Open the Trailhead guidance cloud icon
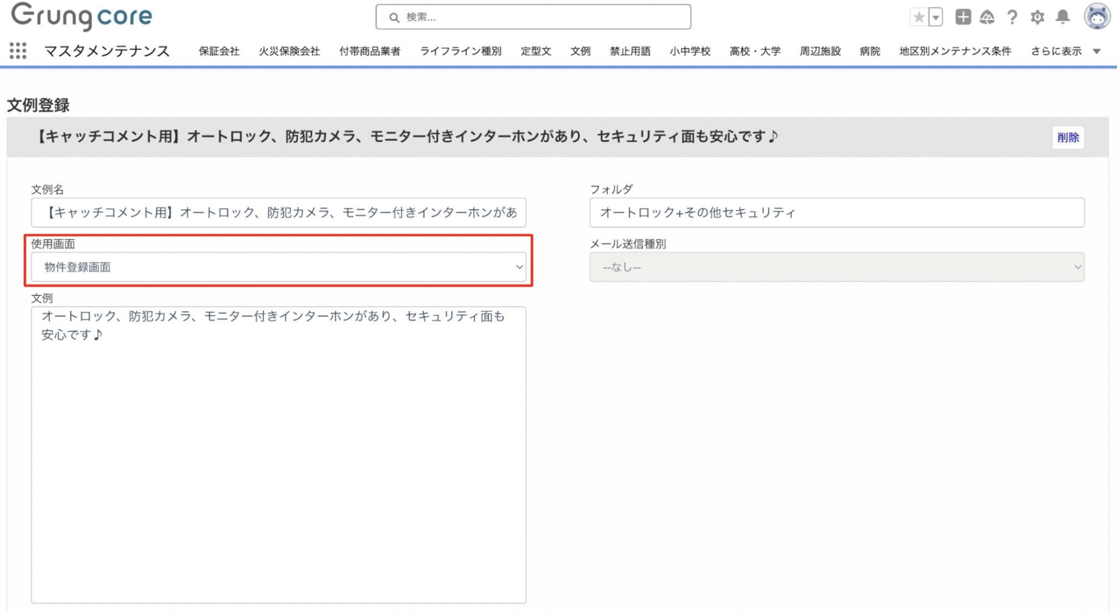Screen dimensions: 1117x612 (x=987, y=17)
